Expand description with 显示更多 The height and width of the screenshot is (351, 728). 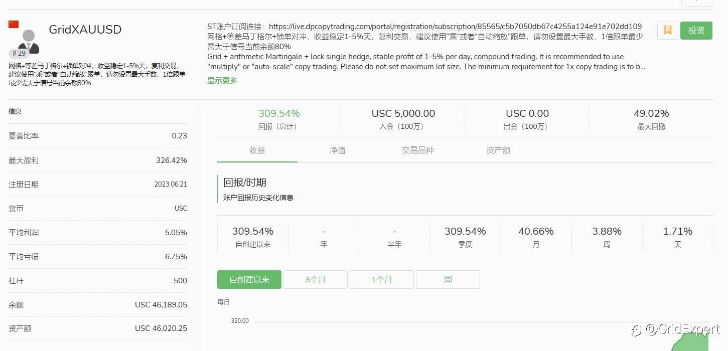(x=222, y=80)
